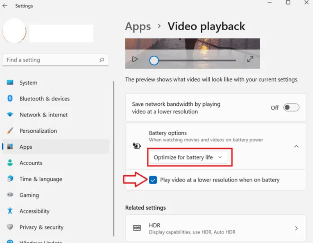This screenshot has width=313, height=243.
Task: Go back using the back arrow
Action: pos(5,6)
